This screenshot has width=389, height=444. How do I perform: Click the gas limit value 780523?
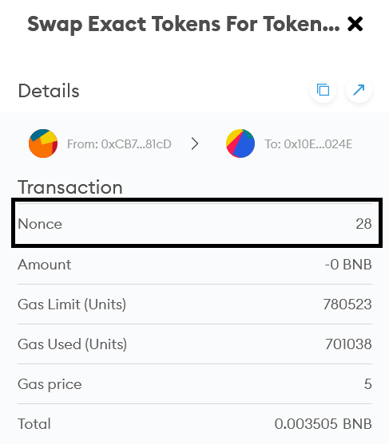[x=347, y=305]
